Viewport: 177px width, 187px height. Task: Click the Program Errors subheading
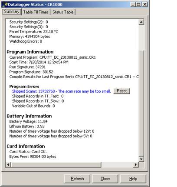[24, 87]
